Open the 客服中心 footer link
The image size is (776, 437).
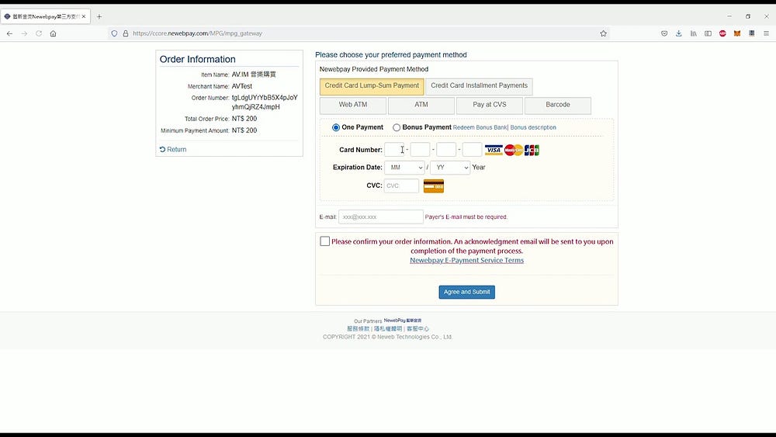[x=417, y=328]
